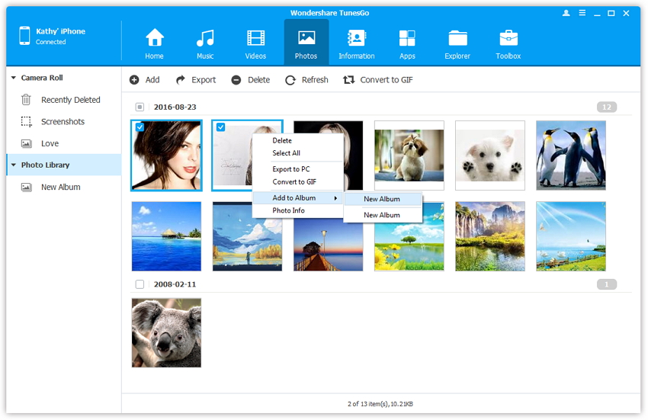Collapse the Camera Roll tree section
The image size is (648, 420).
[14, 78]
